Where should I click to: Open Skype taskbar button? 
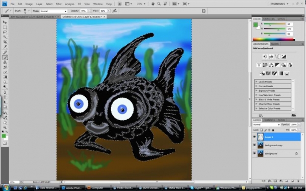click(201, 188)
